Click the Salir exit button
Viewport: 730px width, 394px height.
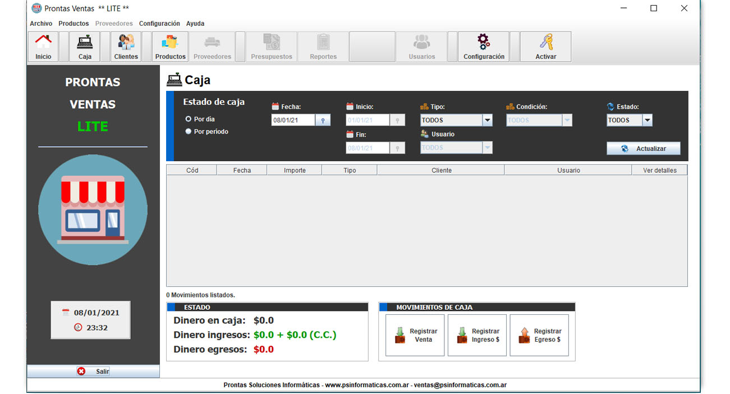[x=93, y=372]
